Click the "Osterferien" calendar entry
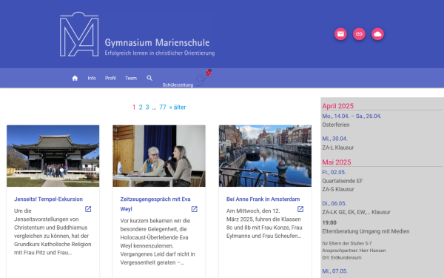This screenshot has width=444, height=278. click(x=336, y=125)
